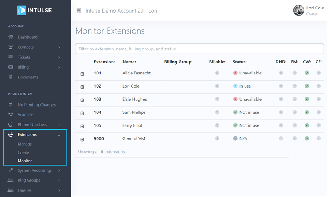Click the Intulse logo icon
Image resolution: width=328 pixels, height=197 pixels.
[x=22, y=10]
